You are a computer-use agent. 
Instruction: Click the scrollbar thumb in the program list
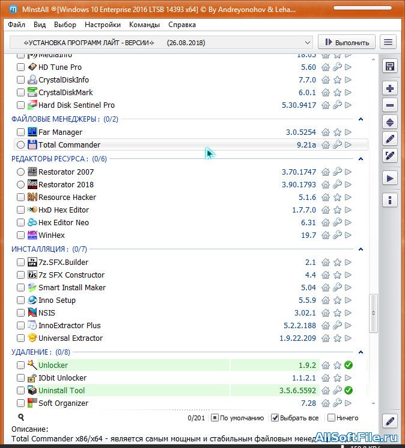(373, 314)
